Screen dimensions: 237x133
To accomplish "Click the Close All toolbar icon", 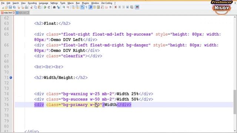I will tap(22, 7).
